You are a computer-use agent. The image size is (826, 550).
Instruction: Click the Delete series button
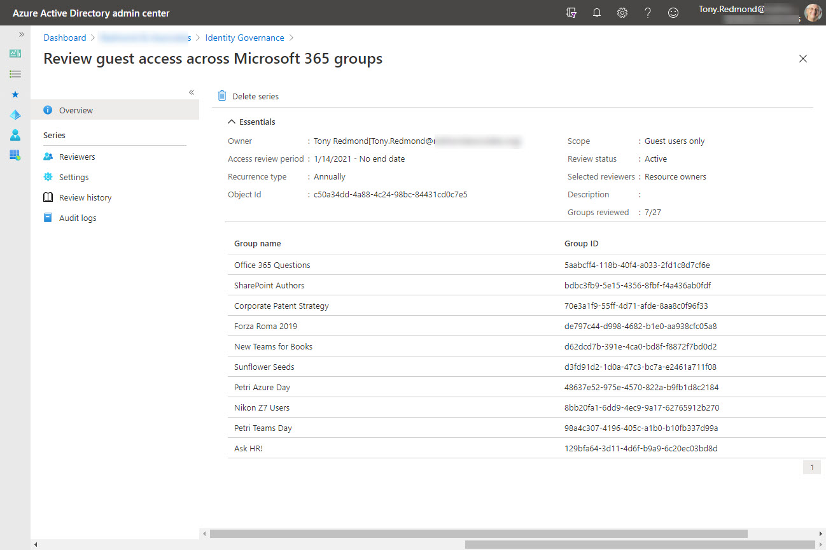(x=248, y=96)
